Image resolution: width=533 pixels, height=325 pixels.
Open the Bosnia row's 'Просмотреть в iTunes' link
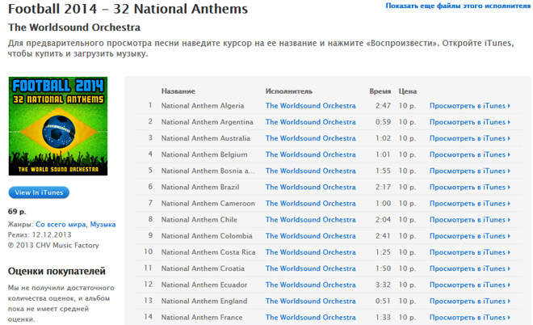tap(470, 171)
